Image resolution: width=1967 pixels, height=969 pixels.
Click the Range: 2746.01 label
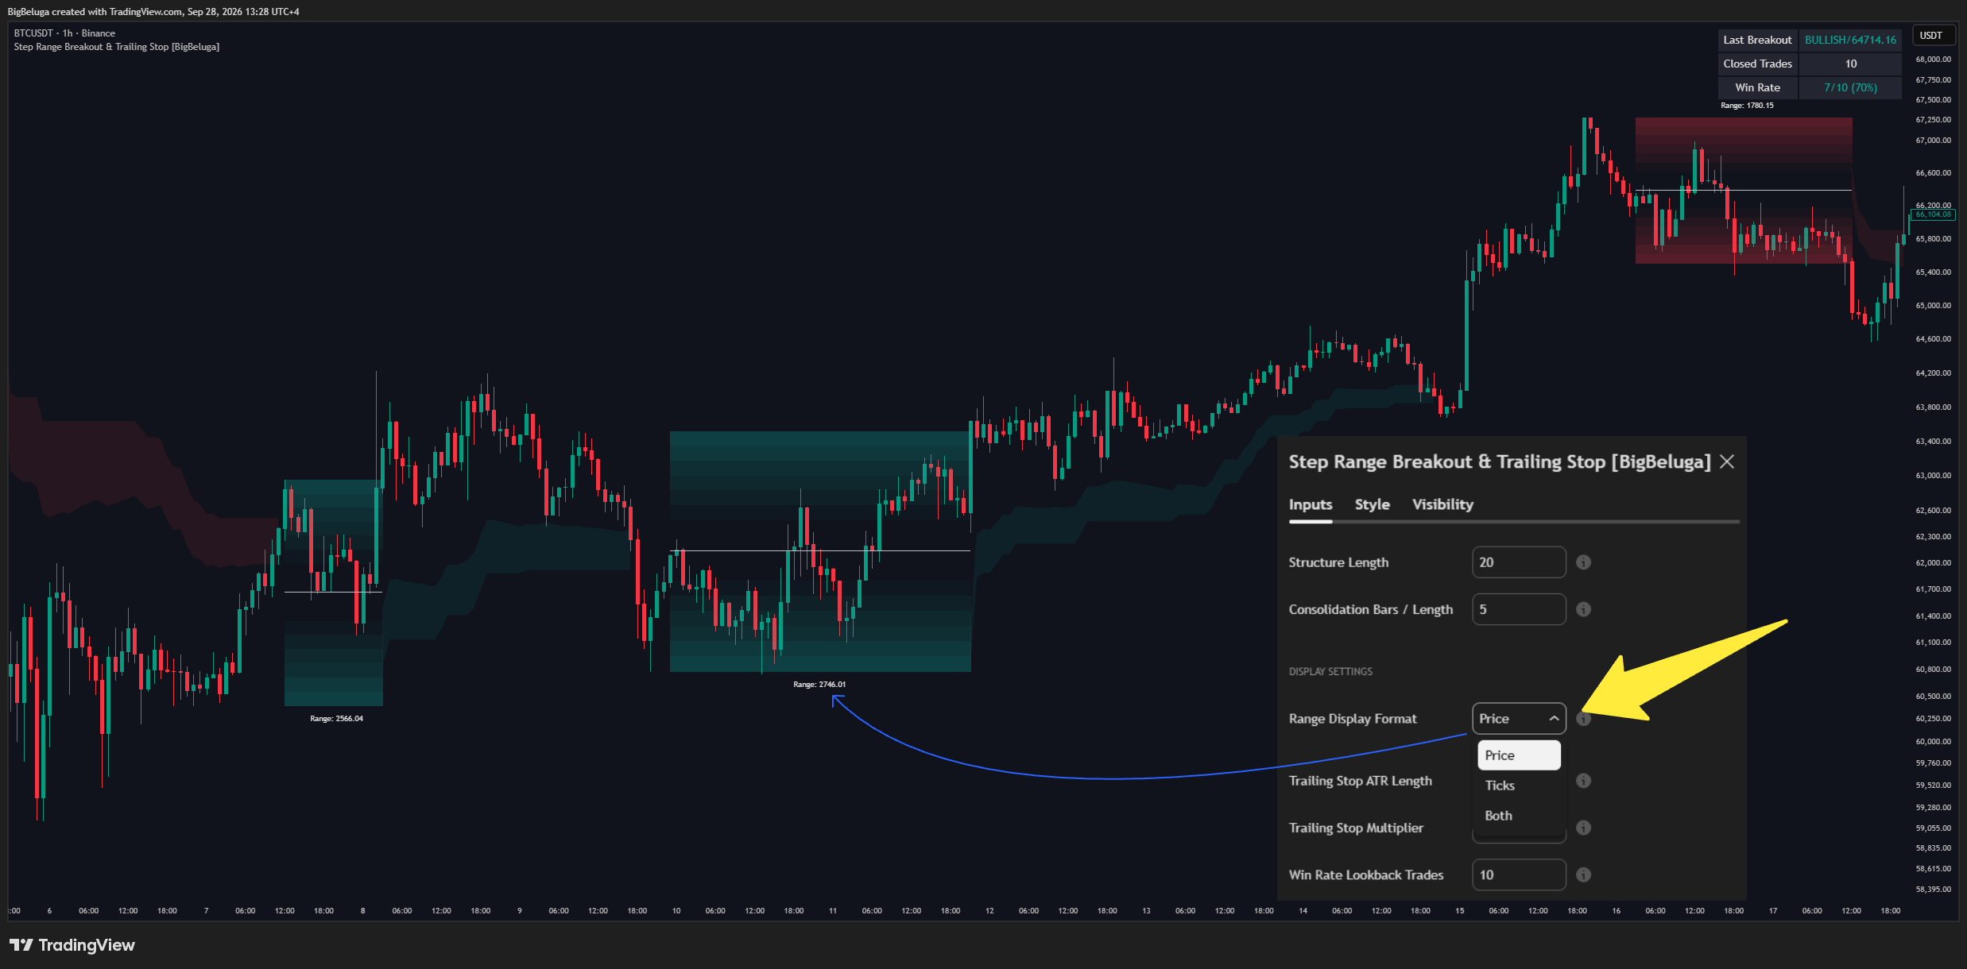(x=819, y=685)
